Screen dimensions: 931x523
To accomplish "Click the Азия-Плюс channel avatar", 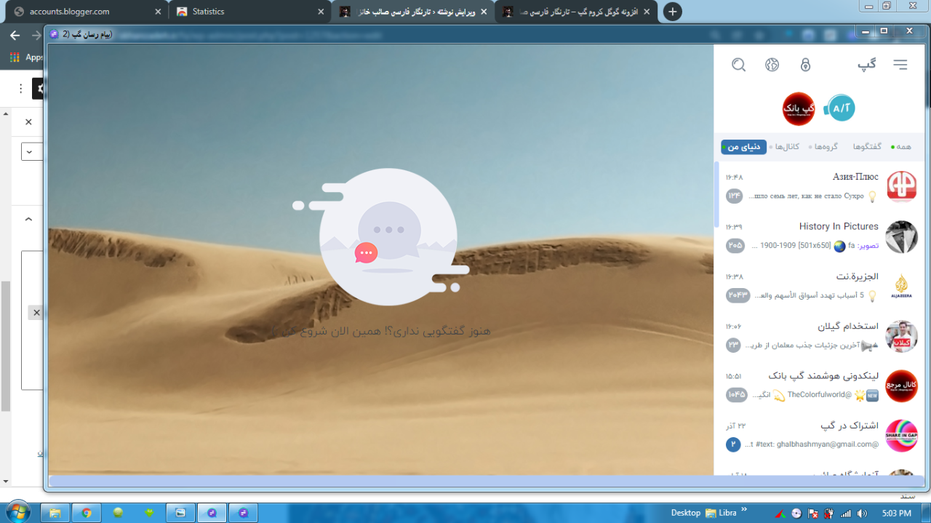I will 901,187.
